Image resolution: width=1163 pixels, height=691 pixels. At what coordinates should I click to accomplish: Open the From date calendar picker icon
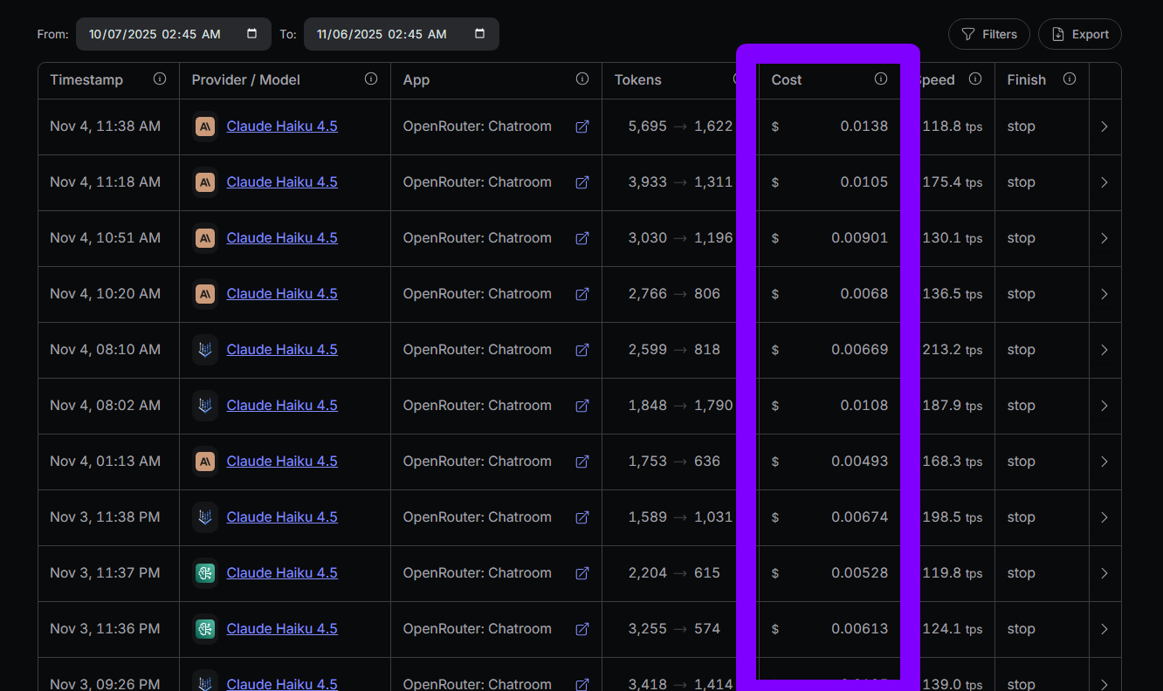(252, 34)
